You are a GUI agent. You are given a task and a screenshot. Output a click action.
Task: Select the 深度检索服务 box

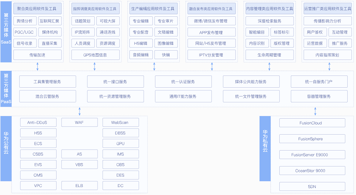[x=269, y=21]
